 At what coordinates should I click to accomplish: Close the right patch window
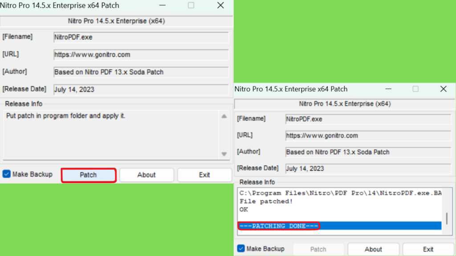443,89
